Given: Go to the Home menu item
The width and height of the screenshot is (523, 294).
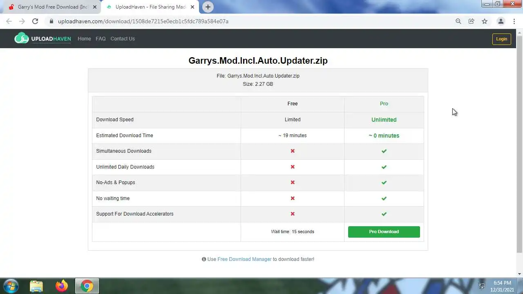Looking at the screenshot, I should click(x=84, y=39).
